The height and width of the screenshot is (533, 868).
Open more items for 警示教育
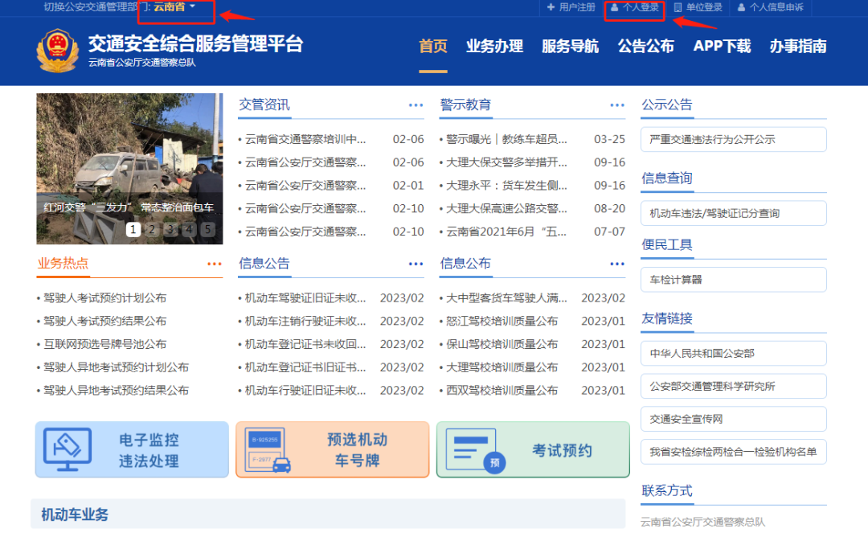[x=617, y=105]
